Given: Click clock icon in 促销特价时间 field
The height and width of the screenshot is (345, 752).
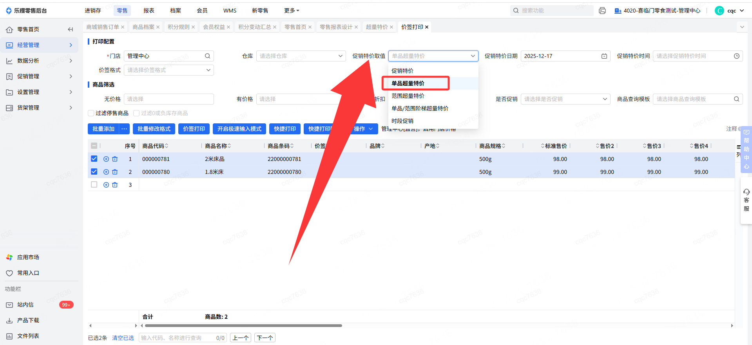Looking at the screenshot, I should (x=737, y=56).
